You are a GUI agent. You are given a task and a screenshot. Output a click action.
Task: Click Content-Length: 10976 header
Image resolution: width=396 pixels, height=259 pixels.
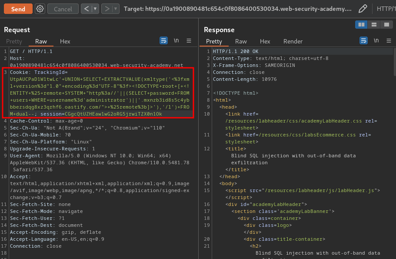[245, 79]
